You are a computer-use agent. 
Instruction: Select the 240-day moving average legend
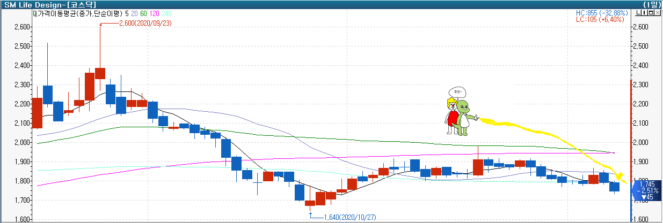point(167,12)
